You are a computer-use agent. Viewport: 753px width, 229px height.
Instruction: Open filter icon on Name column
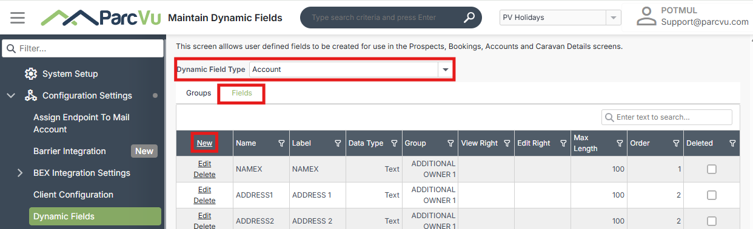[x=281, y=143]
